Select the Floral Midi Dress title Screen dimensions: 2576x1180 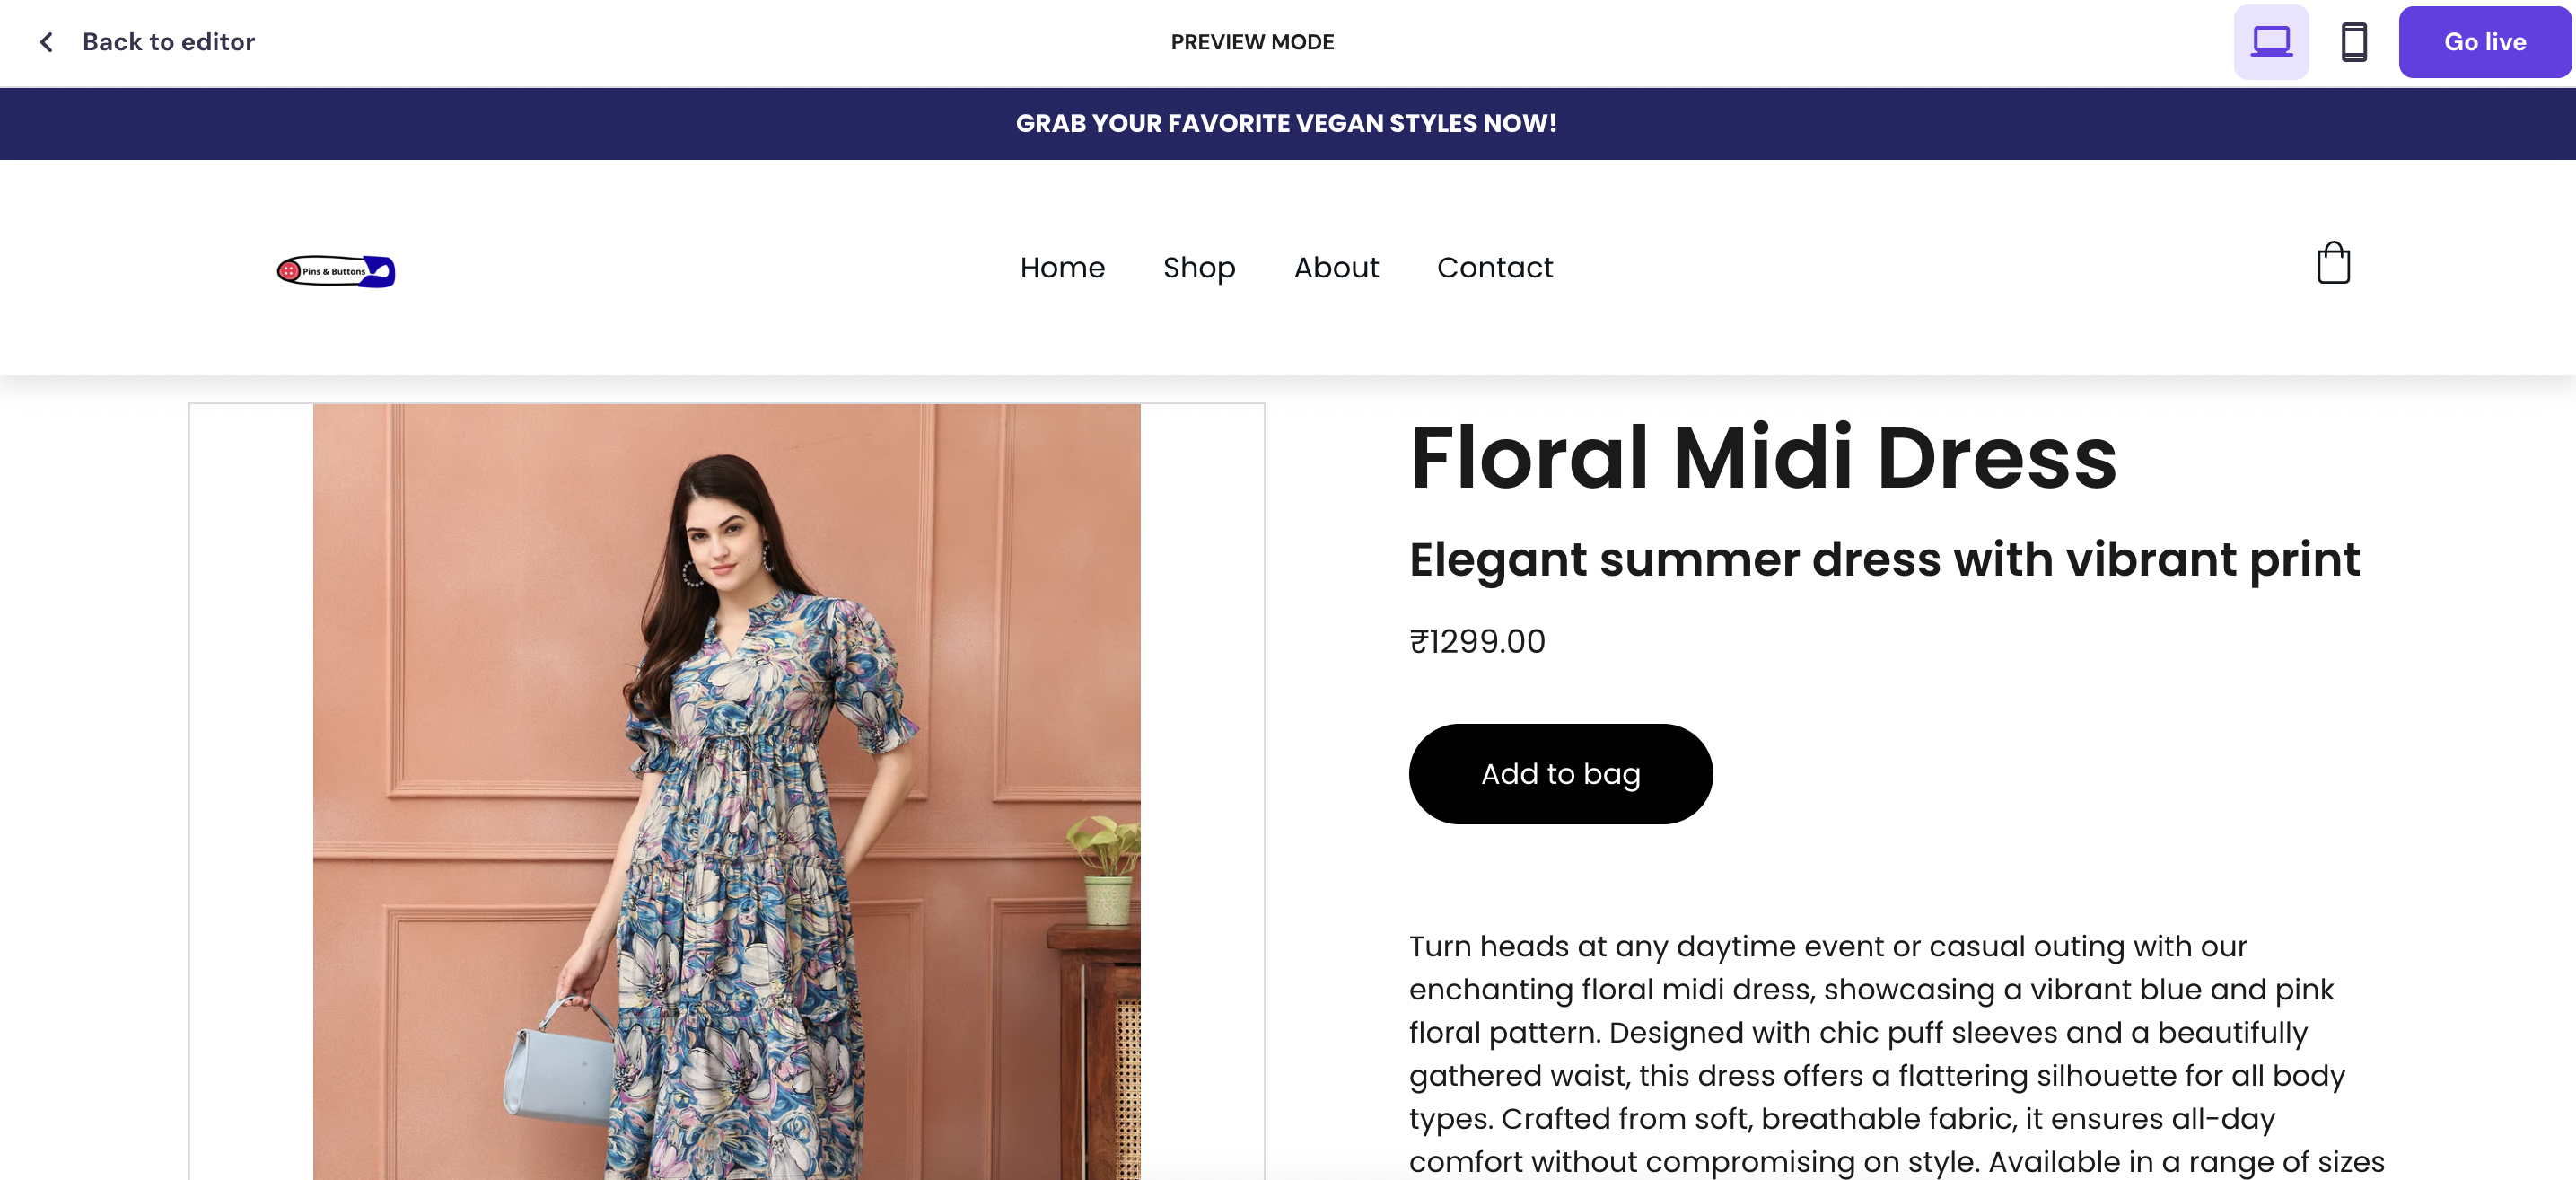click(1762, 457)
